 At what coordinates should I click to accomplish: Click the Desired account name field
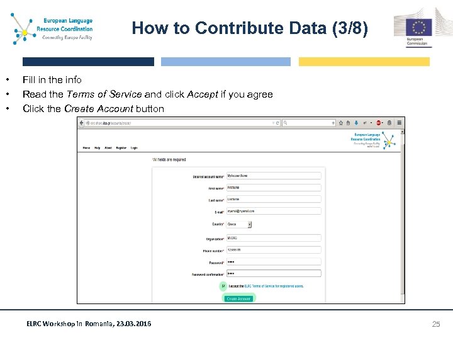pos(274,176)
